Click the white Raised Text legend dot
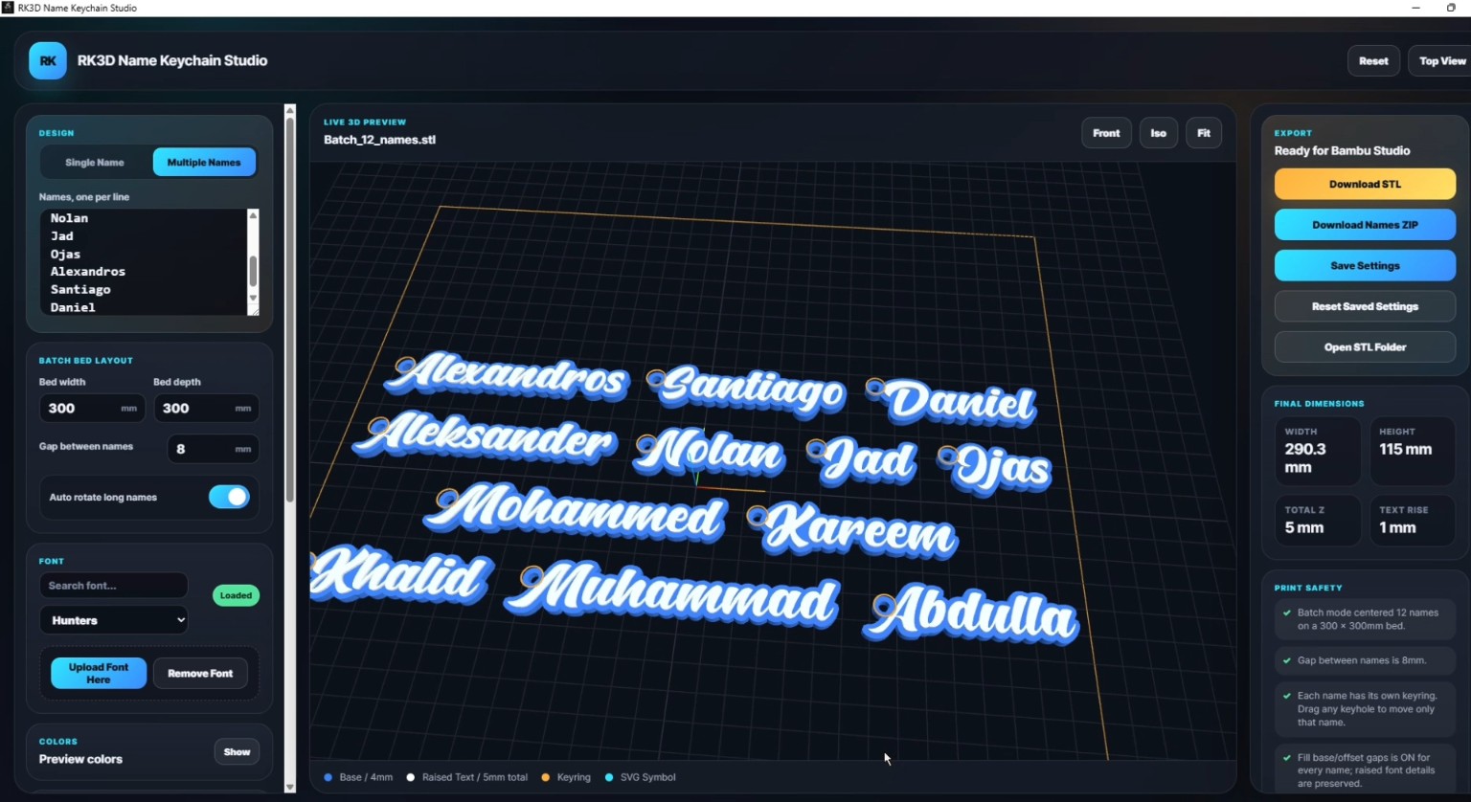Image resolution: width=1471 pixels, height=802 pixels. [411, 777]
